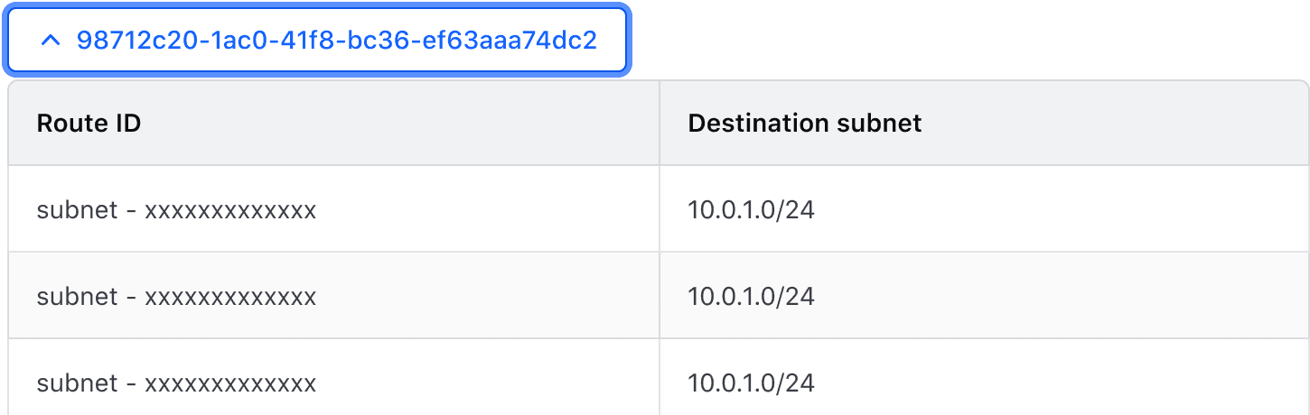This screenshot has width=1310, height=415.
Task: Select the Destination subnet column header
Action: tap(804, 124)
